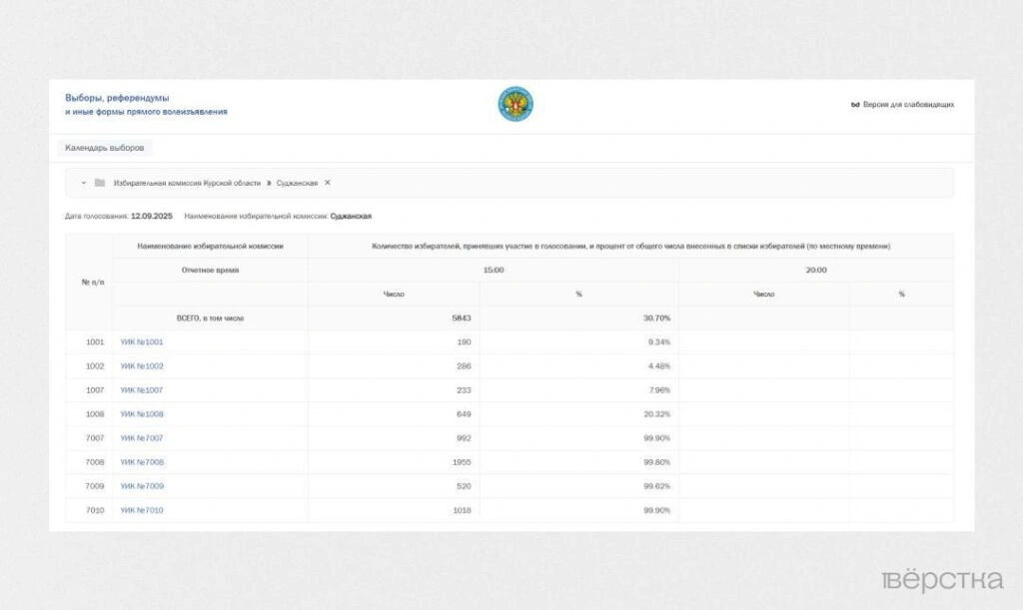Viewport: 1023px width, 610px height.
Task: Click the 15:00 reporting time column header
Action: coord(494,271)
